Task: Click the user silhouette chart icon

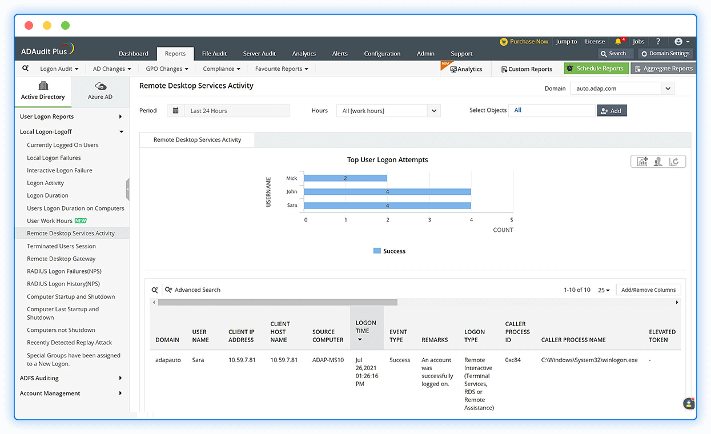Action: coord(658,162)
